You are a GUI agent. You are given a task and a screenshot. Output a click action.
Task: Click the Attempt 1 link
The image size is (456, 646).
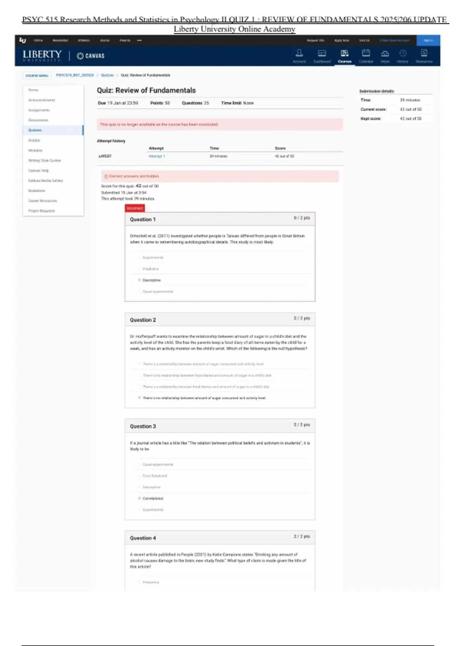(157, 156)
